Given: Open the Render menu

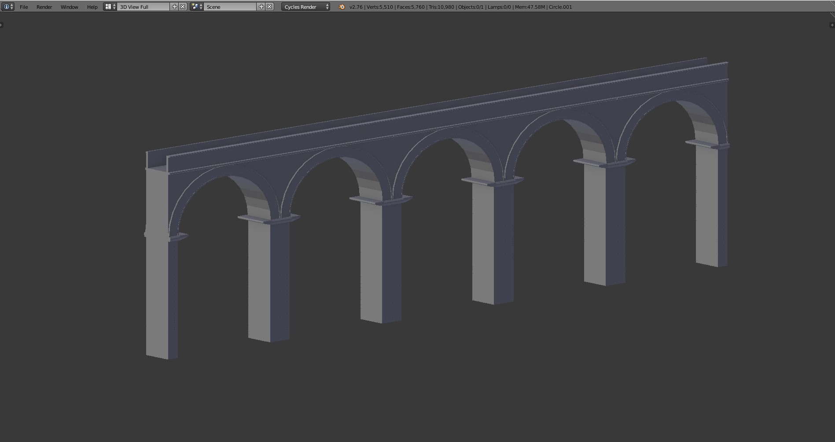Looking at the screenshot, I should 44,7.
